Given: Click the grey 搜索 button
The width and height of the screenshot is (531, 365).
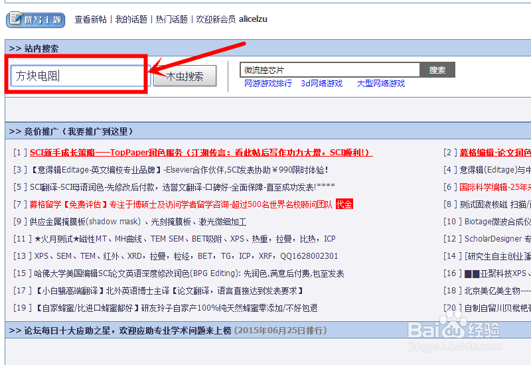Looking at the screenshot, I should [437, 70].
